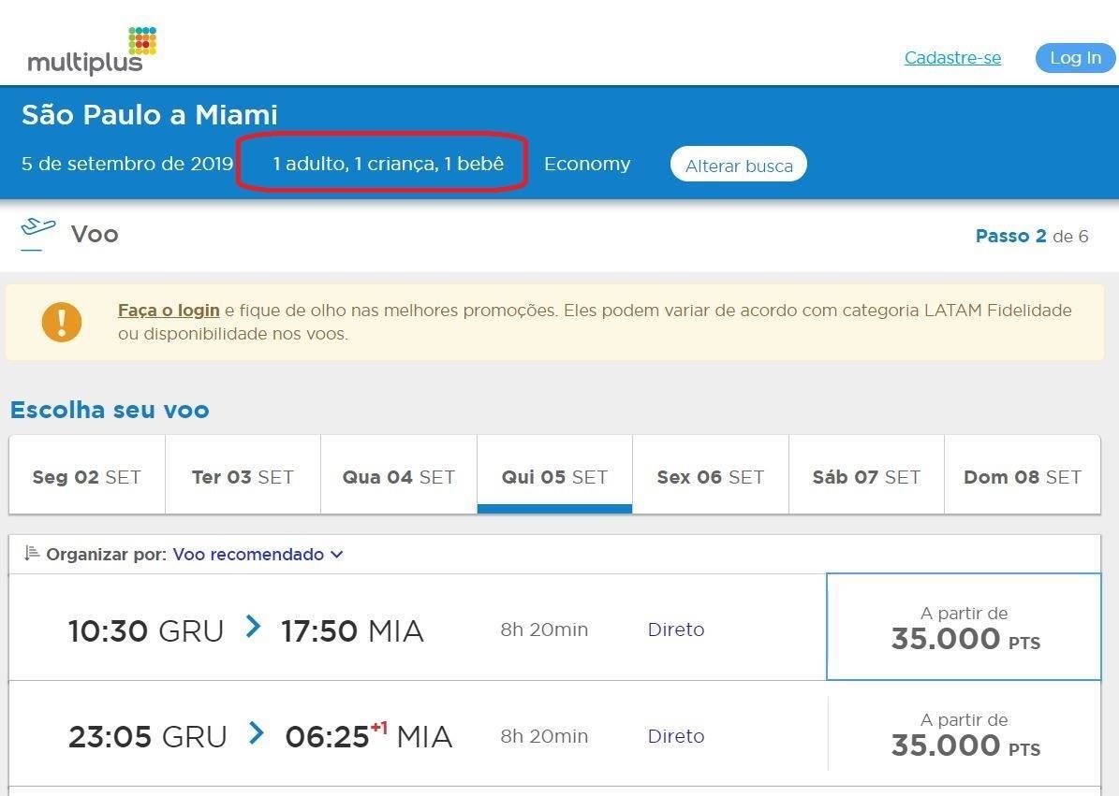Click the Alterar busca button
Screen dimensions: 1119x796
(x=739, y=165)
